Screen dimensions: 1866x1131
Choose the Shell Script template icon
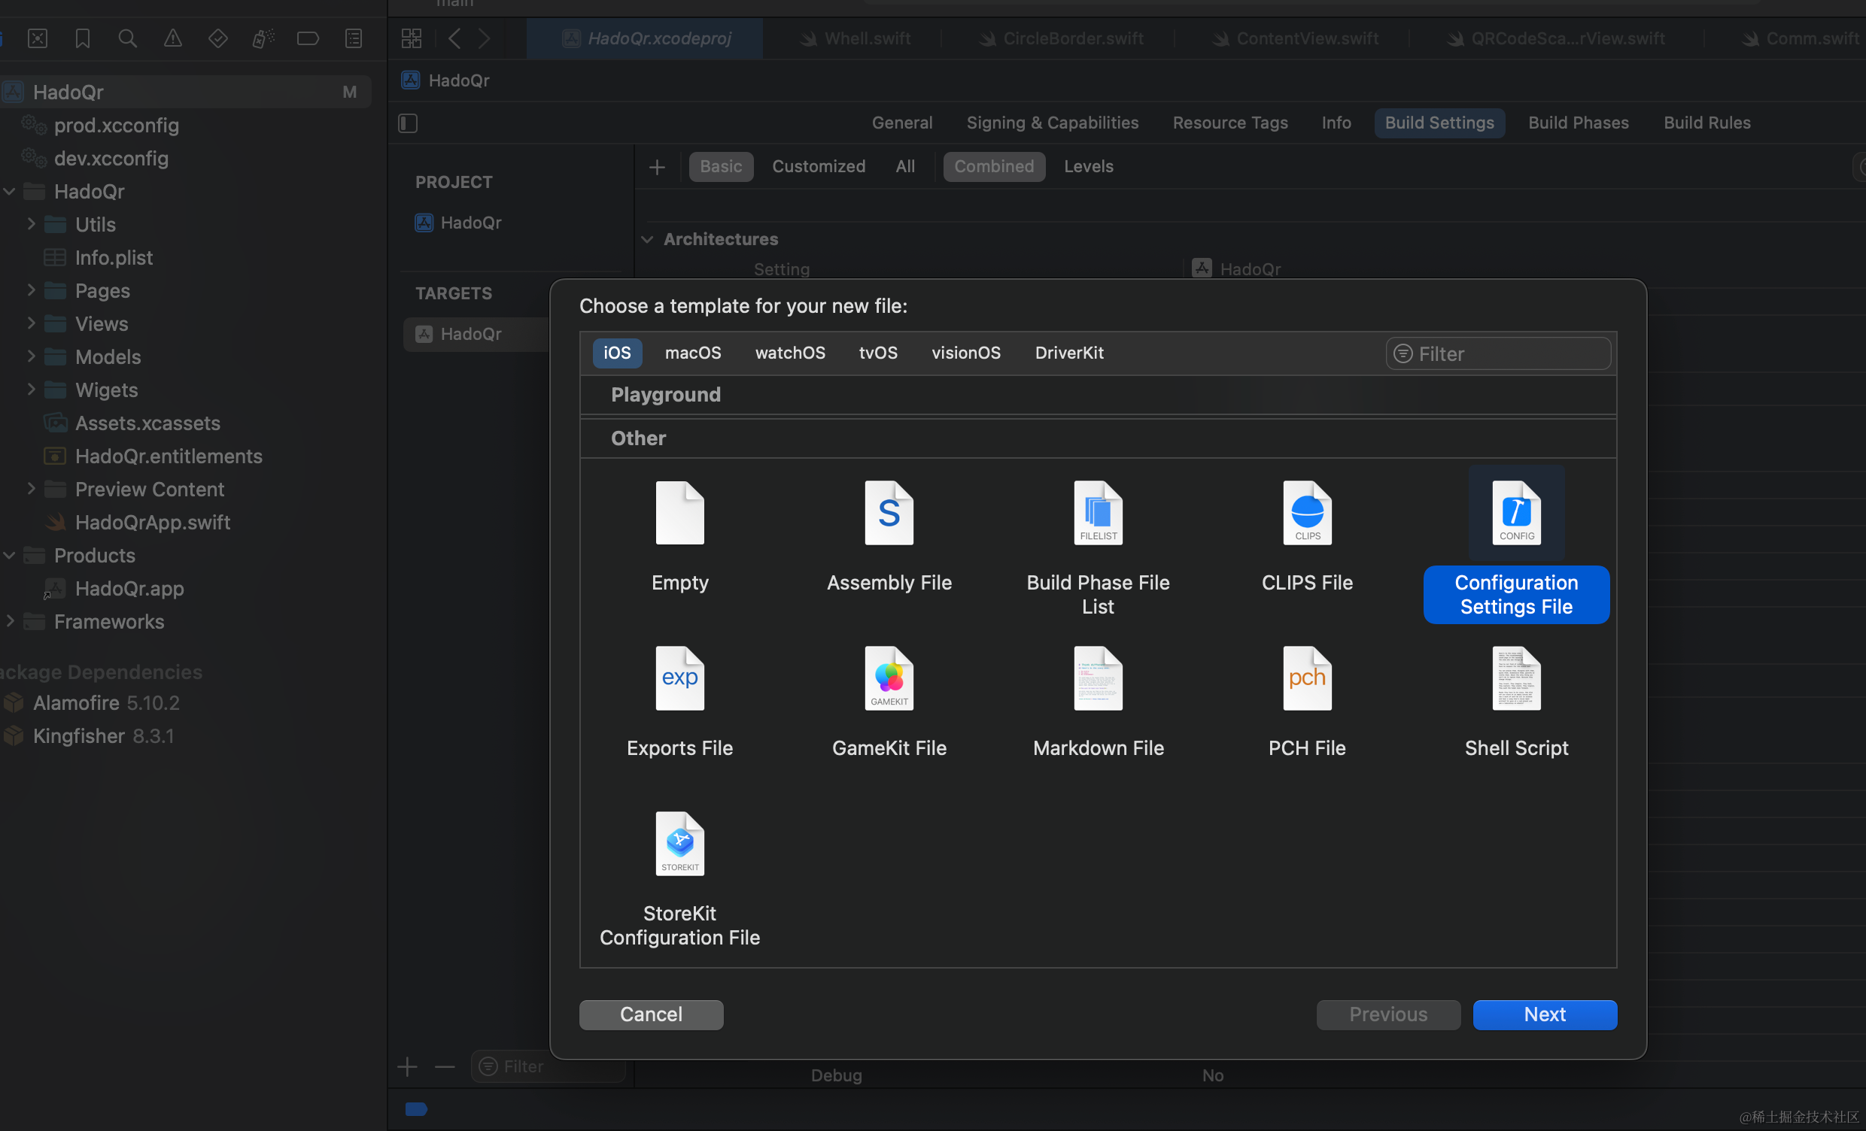pyautogui.click(x=1515, y=679)
